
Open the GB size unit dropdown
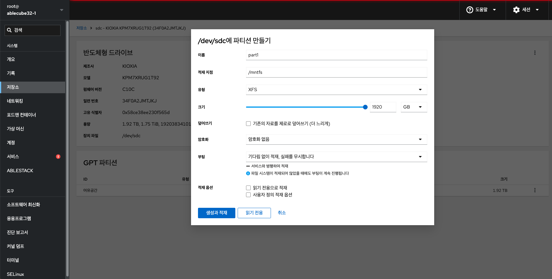pyautogui.click(x=413, y=107)
